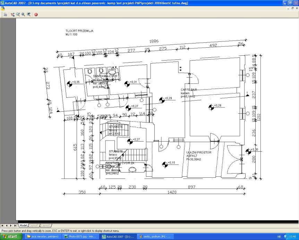
Task: Restore down the drawing document window
Action: pos(292,8)
